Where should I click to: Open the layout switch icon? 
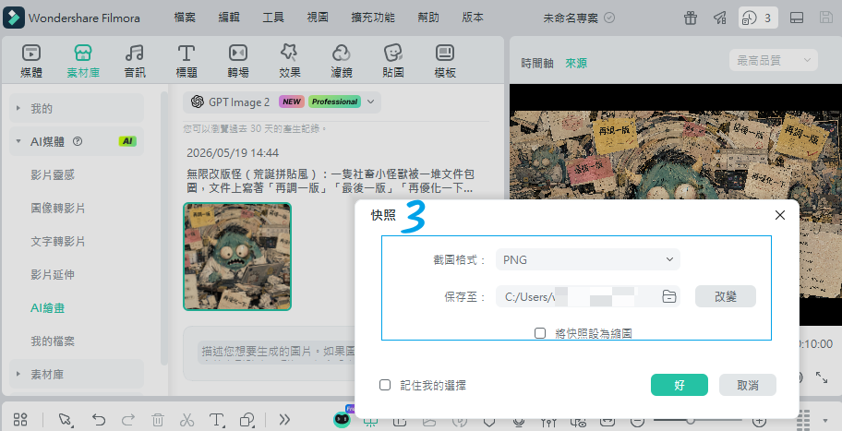tap(797, 18)
